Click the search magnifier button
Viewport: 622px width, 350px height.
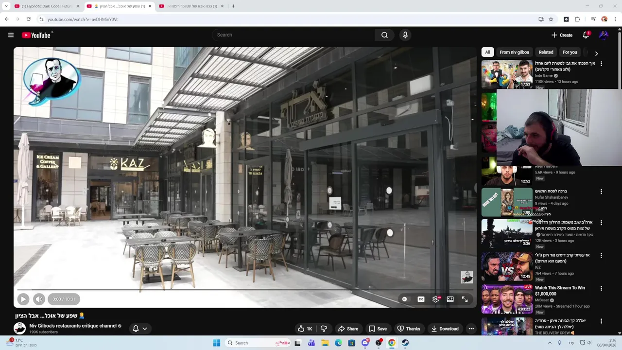[x=384, y=35]
